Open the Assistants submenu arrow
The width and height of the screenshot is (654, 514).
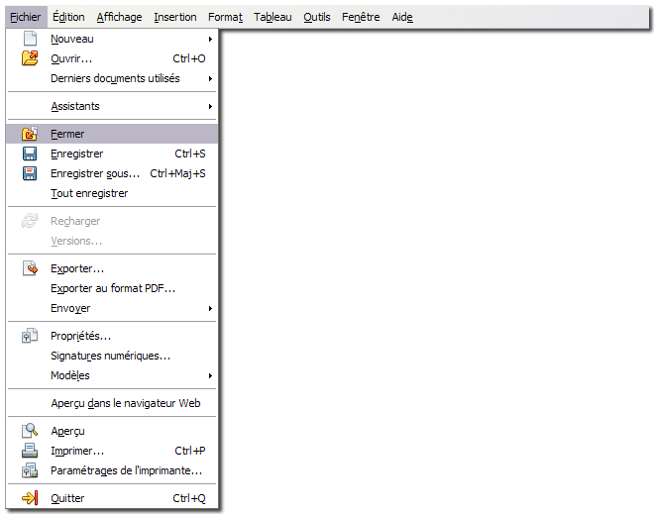210,106
